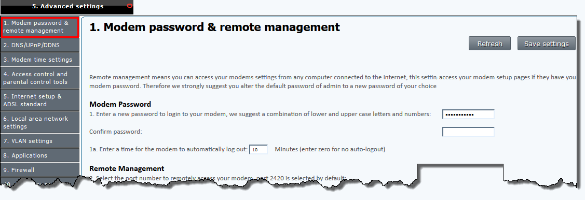Image resolution: width=585 pixels, height=200 pixels.
Task: Open Local area network settings
Action: pyautogui.click(x=39, y=122)
